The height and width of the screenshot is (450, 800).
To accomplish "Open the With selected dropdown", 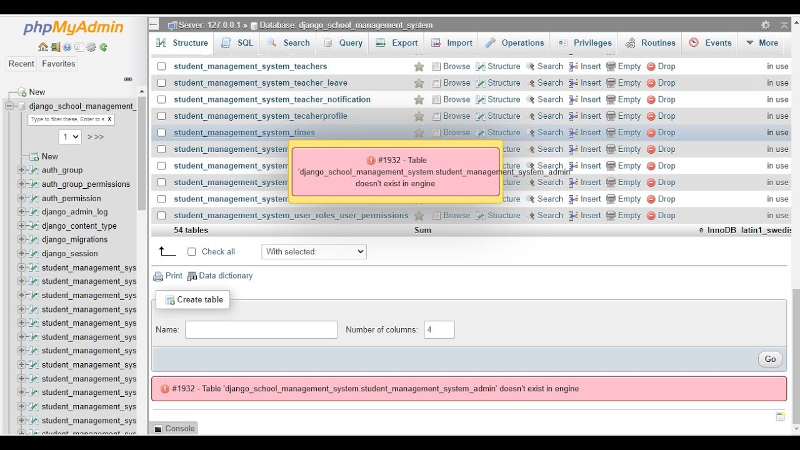I will point(314,251).
